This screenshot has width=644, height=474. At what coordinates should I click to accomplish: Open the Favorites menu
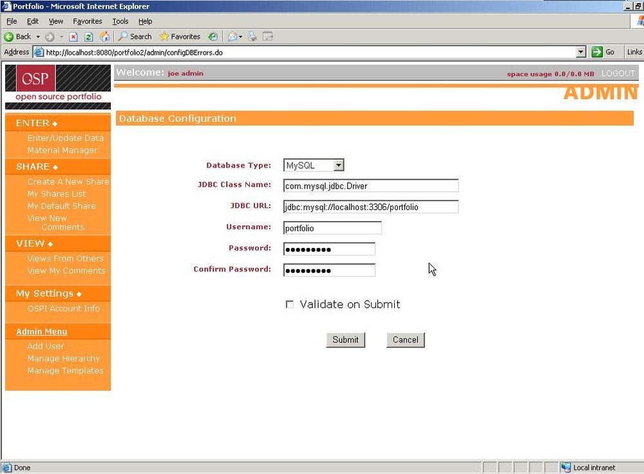[x=88, y=21]
